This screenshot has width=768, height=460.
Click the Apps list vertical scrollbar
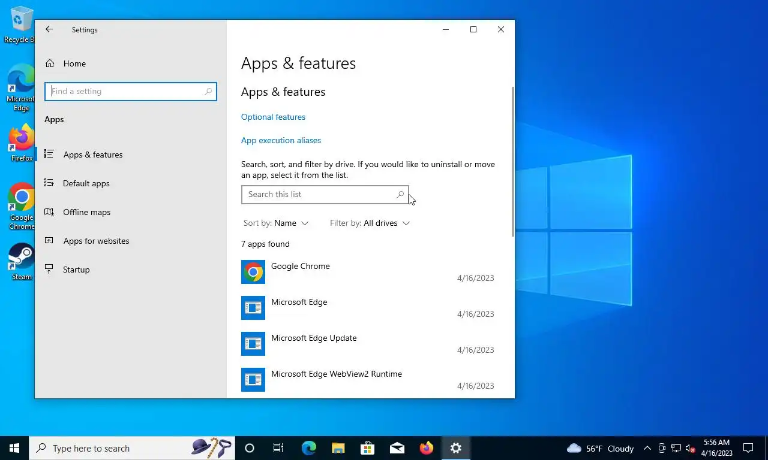[512, 162]
